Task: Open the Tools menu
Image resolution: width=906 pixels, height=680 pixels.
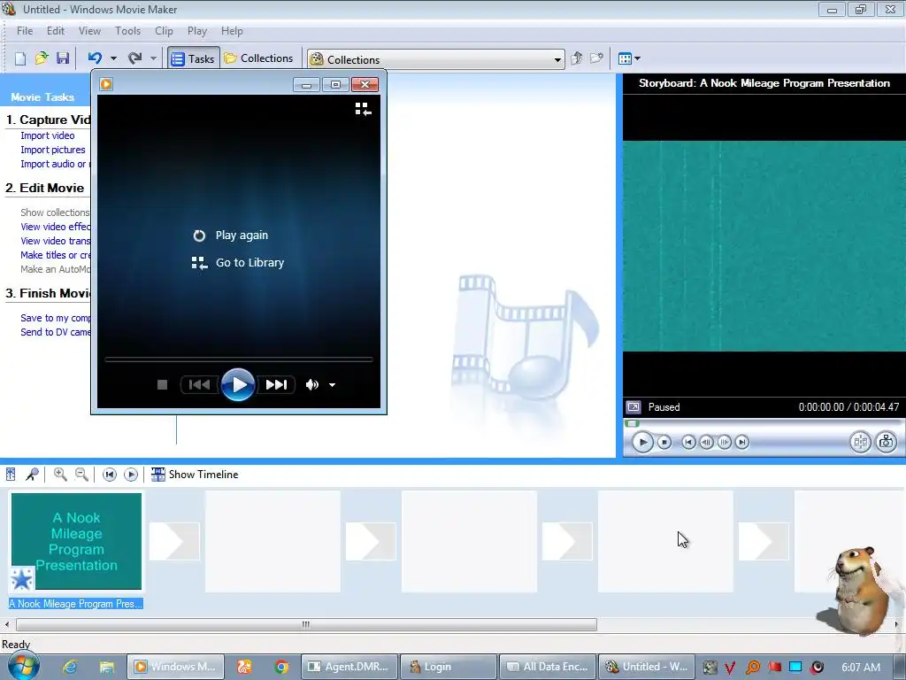Action: [x=127, y=31]
